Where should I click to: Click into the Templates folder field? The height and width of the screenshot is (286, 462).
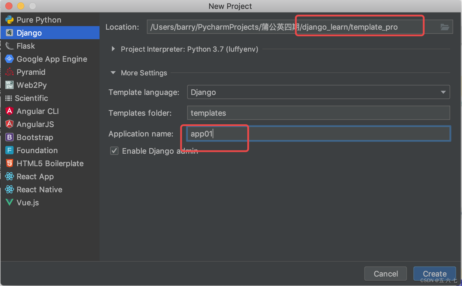318,113
